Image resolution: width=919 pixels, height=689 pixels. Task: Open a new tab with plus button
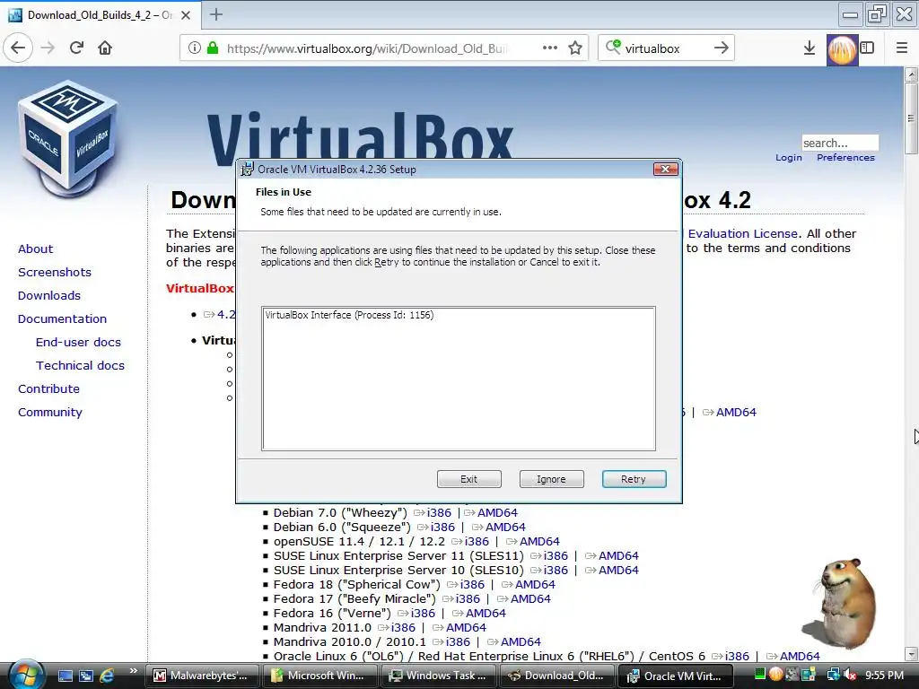point(216,14)
